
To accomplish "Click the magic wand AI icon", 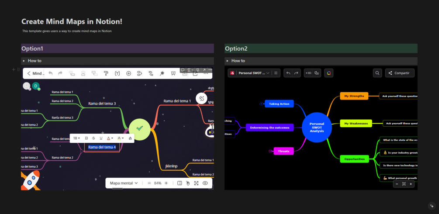I will pyautogui.click(x=162, y=73).
